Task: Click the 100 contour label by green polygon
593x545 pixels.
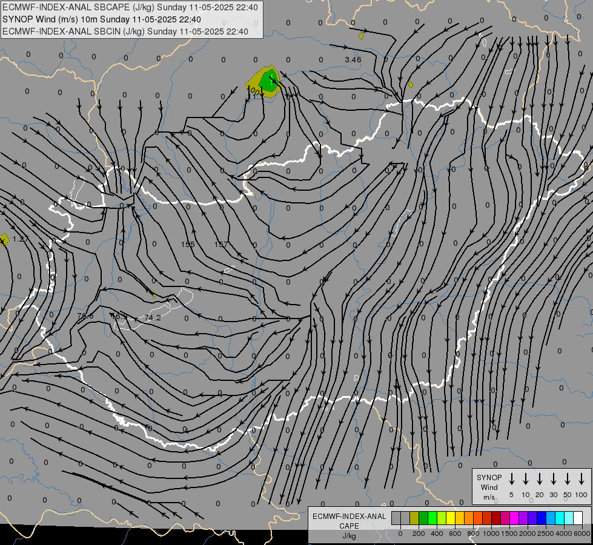Action: pos(254,91)
